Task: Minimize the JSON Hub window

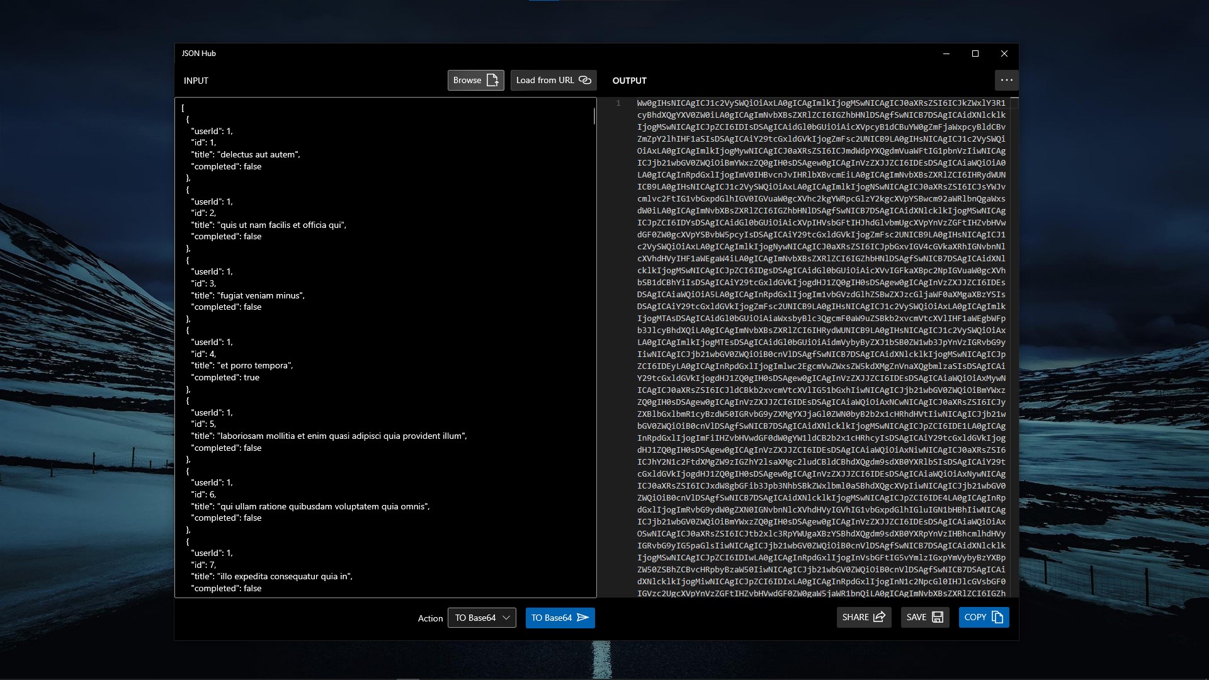Action: point(946,54)
